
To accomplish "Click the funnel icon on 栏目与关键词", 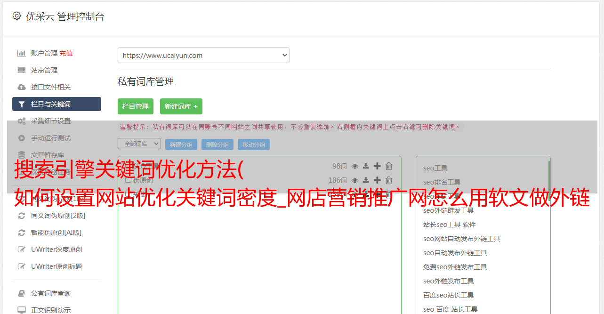I will tap(22, 104).
